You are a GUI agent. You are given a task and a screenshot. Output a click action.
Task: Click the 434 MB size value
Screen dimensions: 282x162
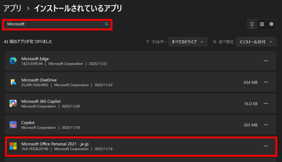[x=250, y=82]
